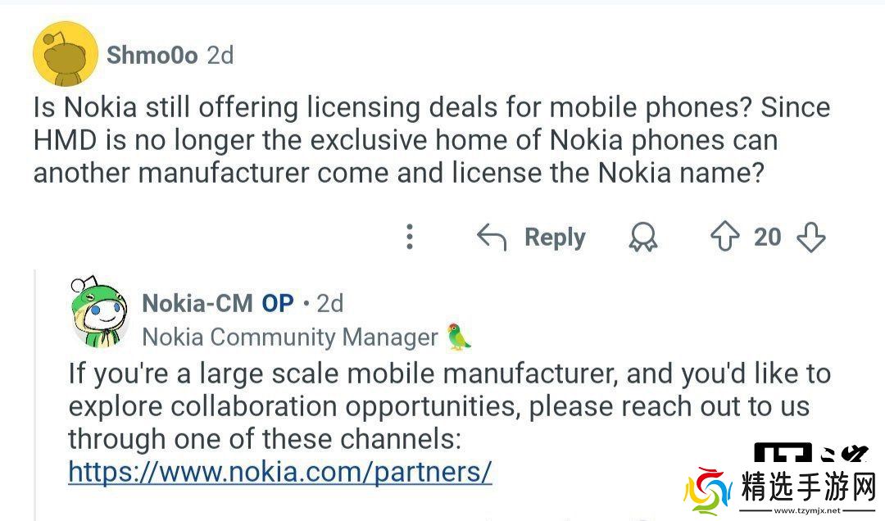Click the parrot emoji flair icon
The width and height of the screenshot is (885, 521).
click(459, 337)
